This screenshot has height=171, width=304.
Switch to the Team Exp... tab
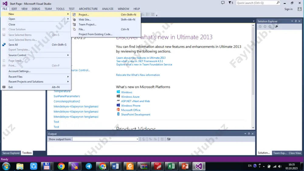(280, 153)
